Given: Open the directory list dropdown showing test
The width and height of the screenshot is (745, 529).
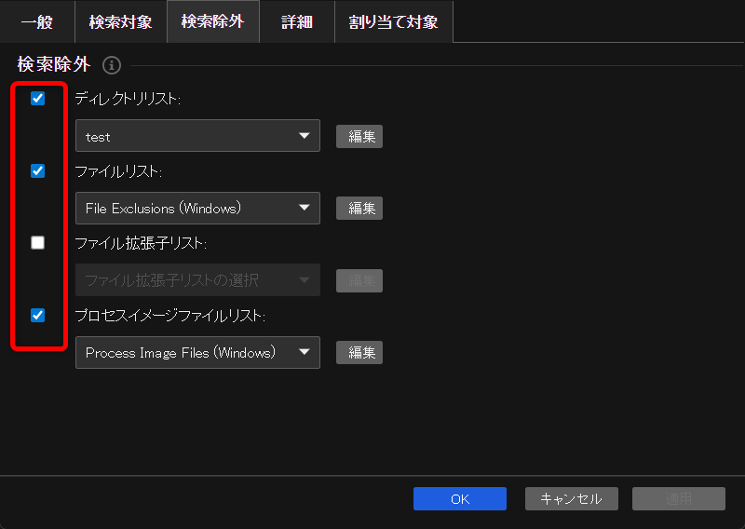Looking at the screenshot, I should (x=197, y=136).
